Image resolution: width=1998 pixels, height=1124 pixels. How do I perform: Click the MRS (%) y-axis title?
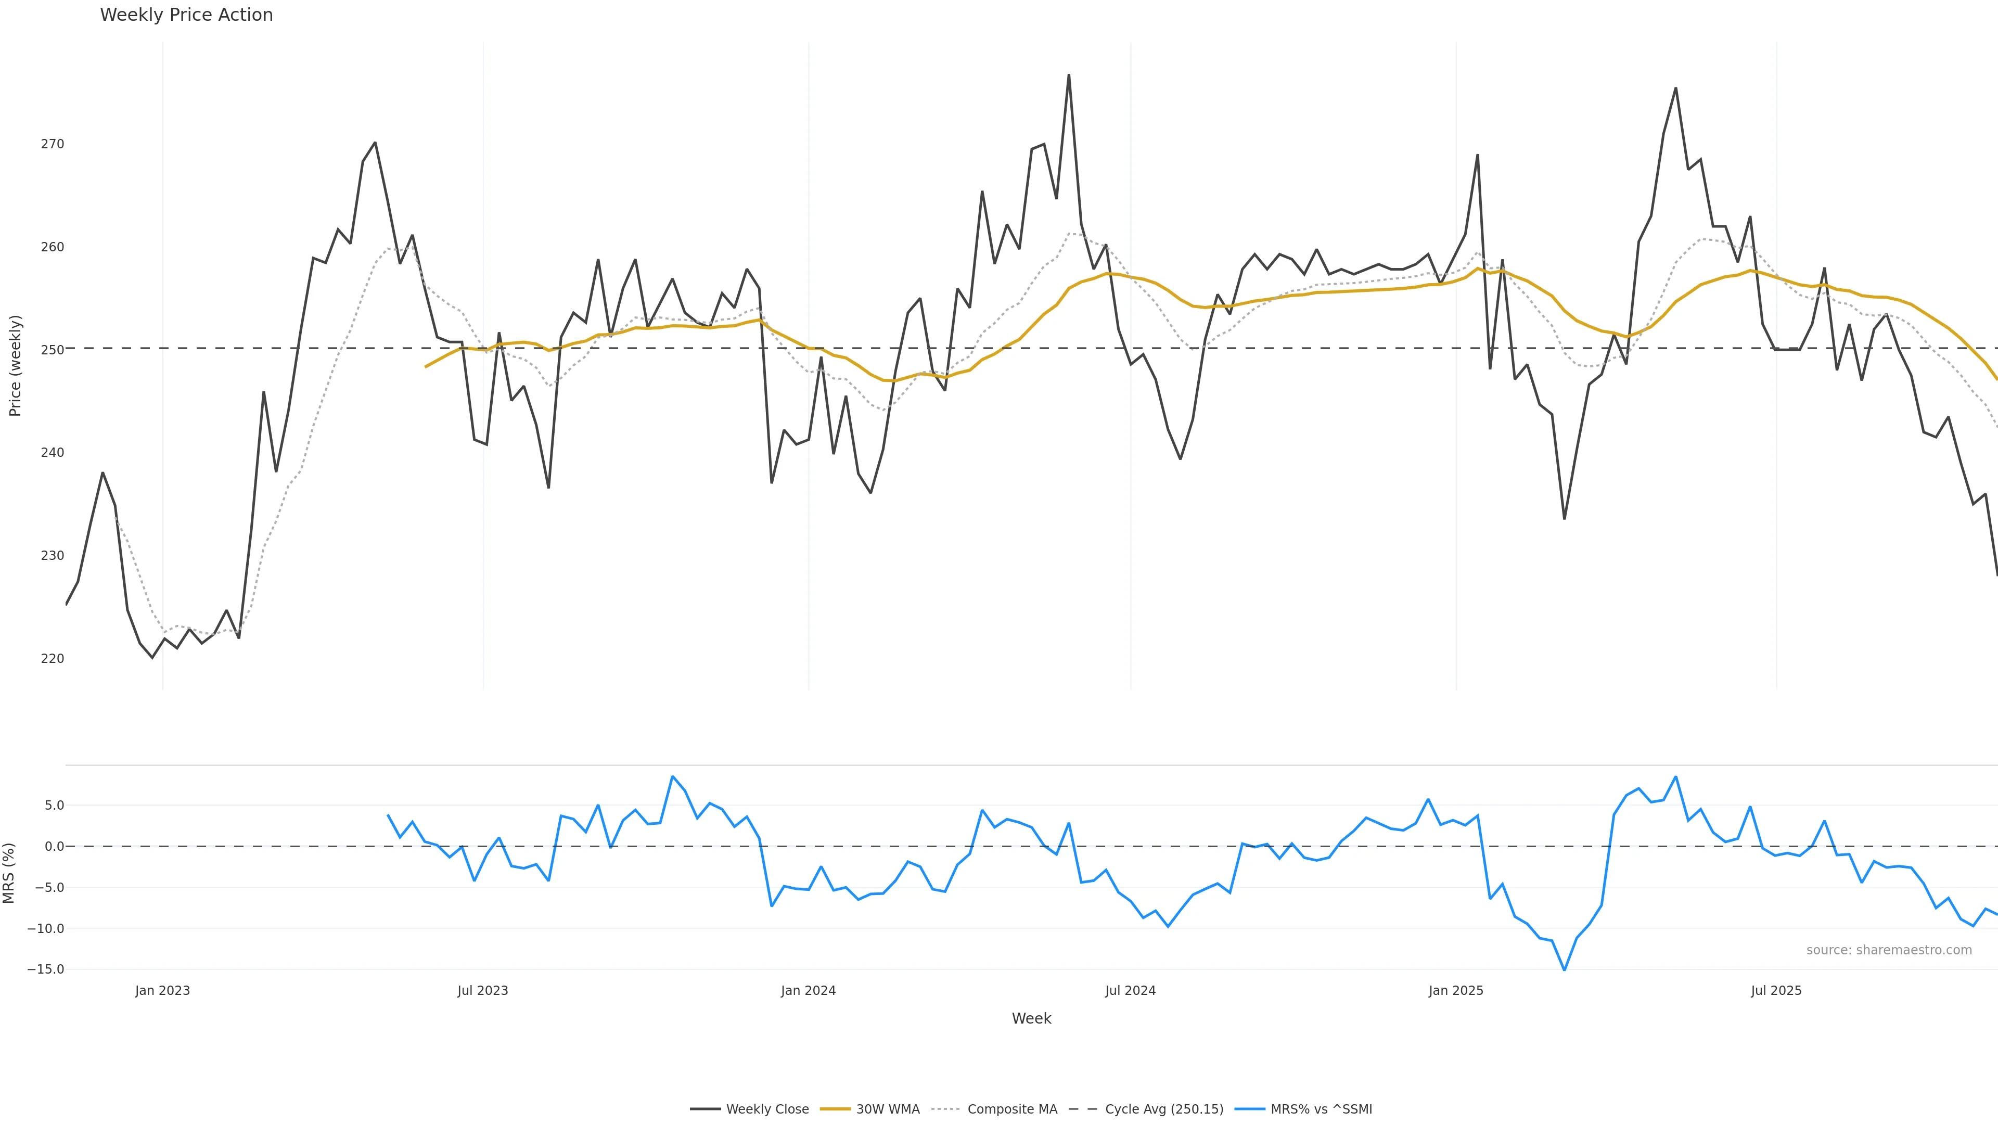[x=9, y=873]
